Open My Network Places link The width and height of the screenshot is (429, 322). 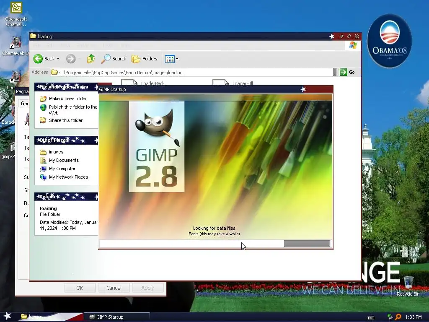[68, 177]
